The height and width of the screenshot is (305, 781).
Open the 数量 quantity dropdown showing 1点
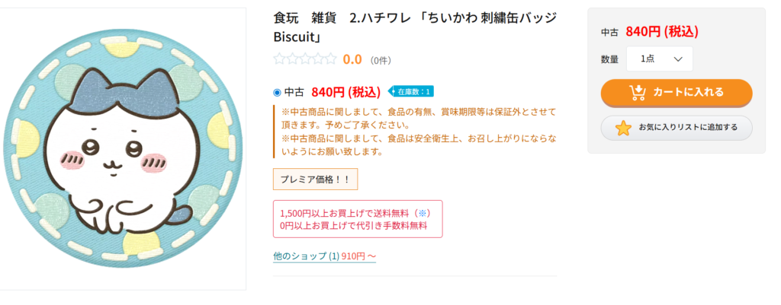click(660, 59)
